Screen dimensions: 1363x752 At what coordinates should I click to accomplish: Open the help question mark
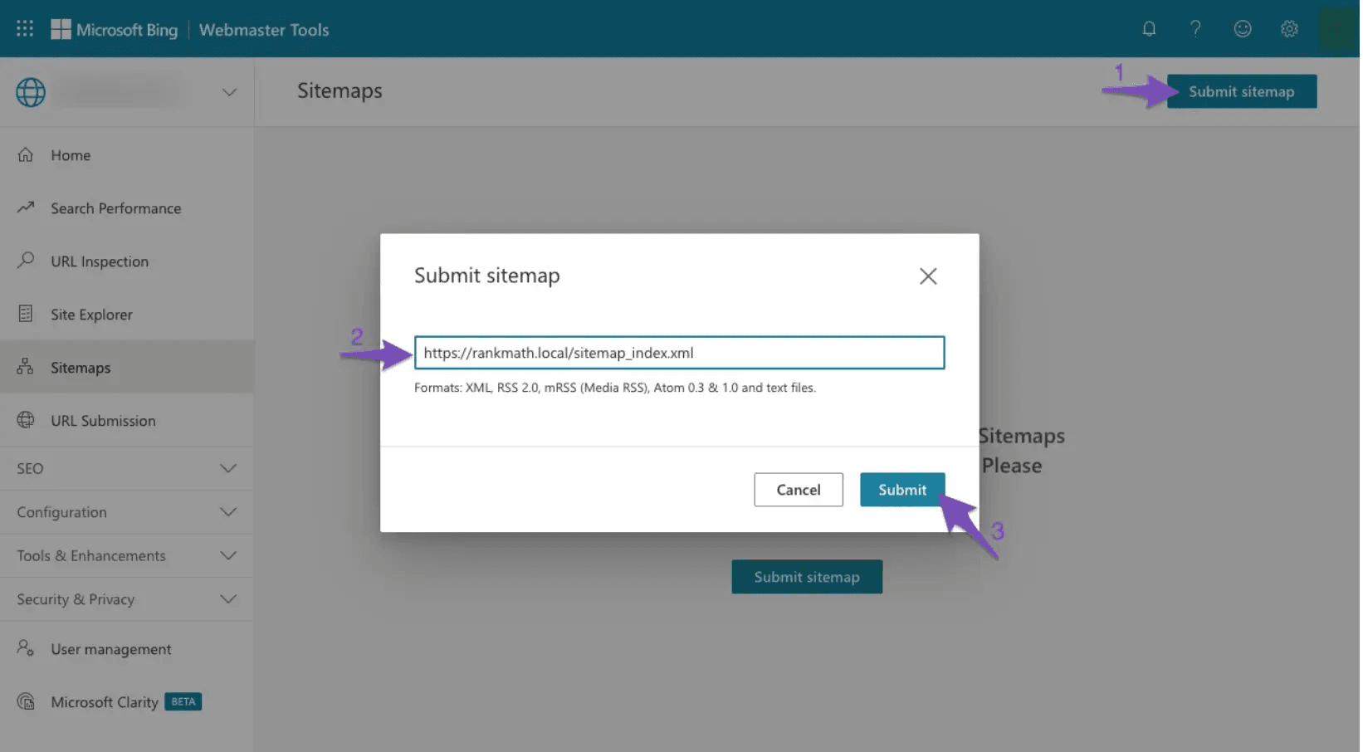(1195, 27)
